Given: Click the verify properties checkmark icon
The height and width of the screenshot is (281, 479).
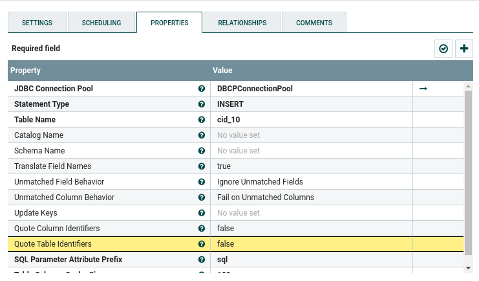Looking at the screenshot, I should [443, 49].
